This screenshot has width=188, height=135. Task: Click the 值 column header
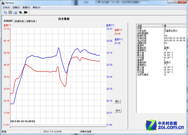tap(174, 25)
